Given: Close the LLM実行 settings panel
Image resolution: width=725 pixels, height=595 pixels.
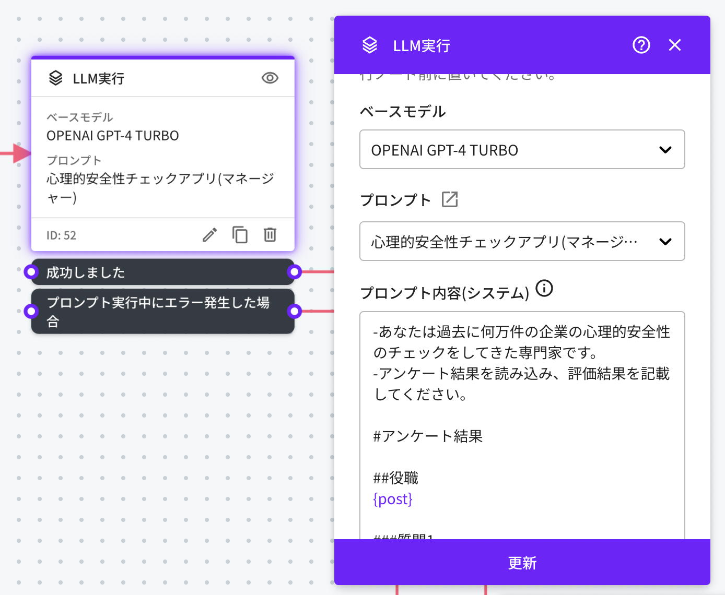Looking at the screenshot, I should coord(674,45).
